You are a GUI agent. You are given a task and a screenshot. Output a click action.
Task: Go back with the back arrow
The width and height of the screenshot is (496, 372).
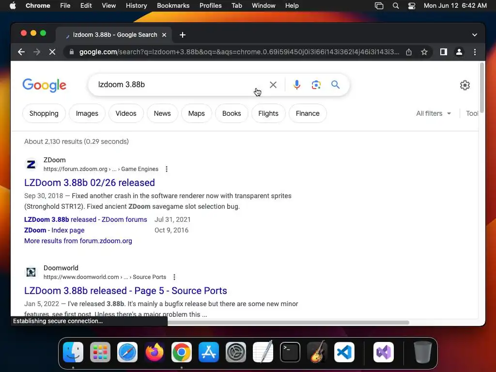click(x=21, y=52)
